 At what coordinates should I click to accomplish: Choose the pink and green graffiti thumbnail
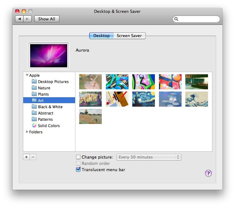click(144, 82)
